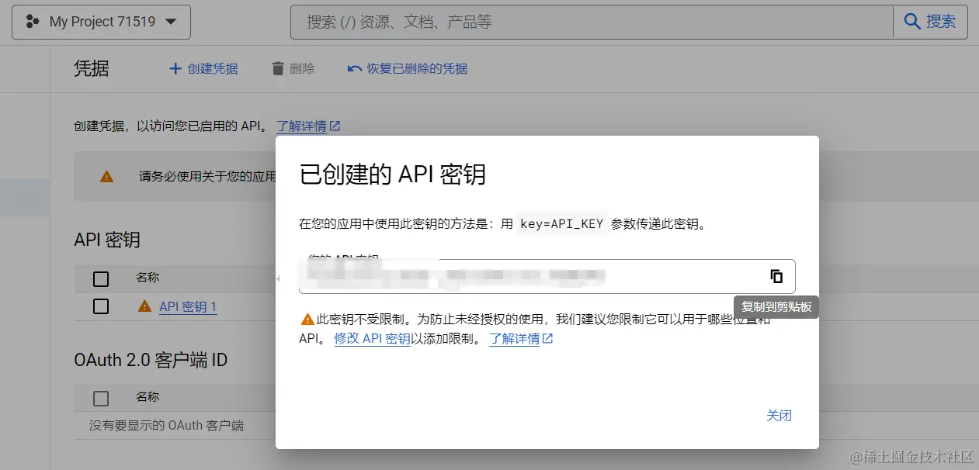Image resolution: width=979 pixels, height=470 pixels.
Task: Click the magnifier icon in the search button
Action: point(912,22)
